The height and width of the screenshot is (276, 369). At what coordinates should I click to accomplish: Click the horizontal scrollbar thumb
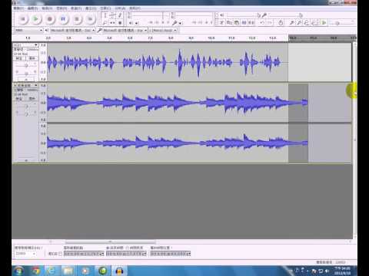[110, 242]
